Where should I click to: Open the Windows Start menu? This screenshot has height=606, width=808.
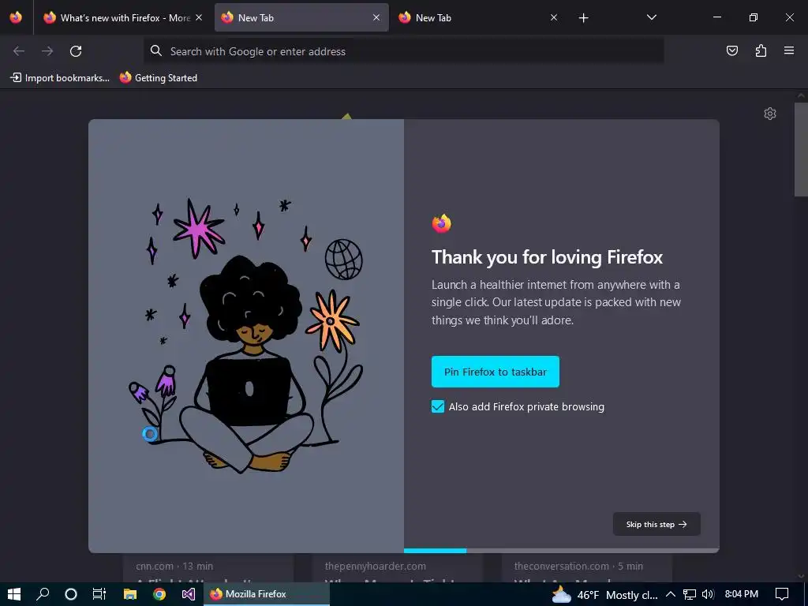tap(14, 594)
